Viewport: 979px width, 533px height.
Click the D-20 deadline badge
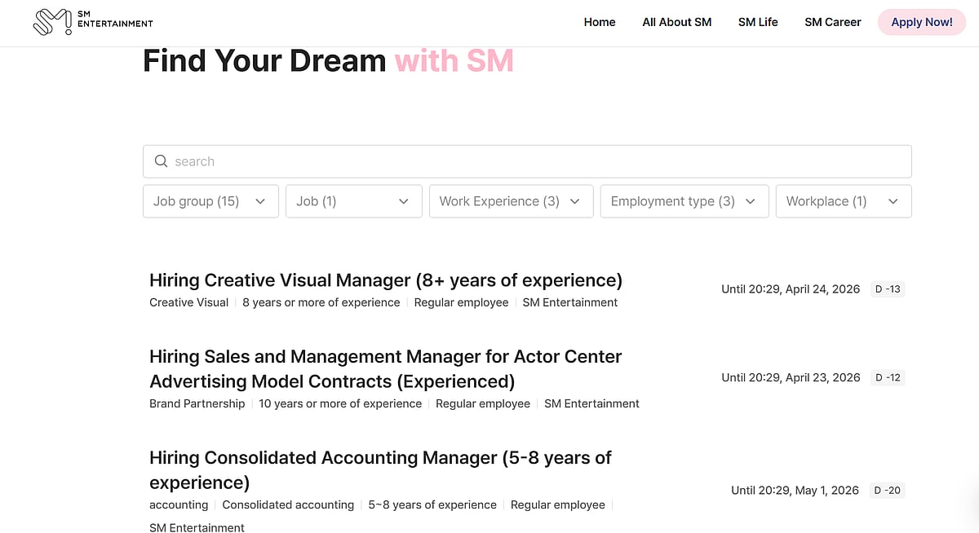tap(887, 490)
